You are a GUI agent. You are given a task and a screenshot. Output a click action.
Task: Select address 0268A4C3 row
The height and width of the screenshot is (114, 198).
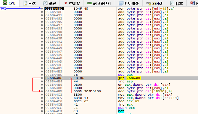pyautogui.click(x=54, y=95)
